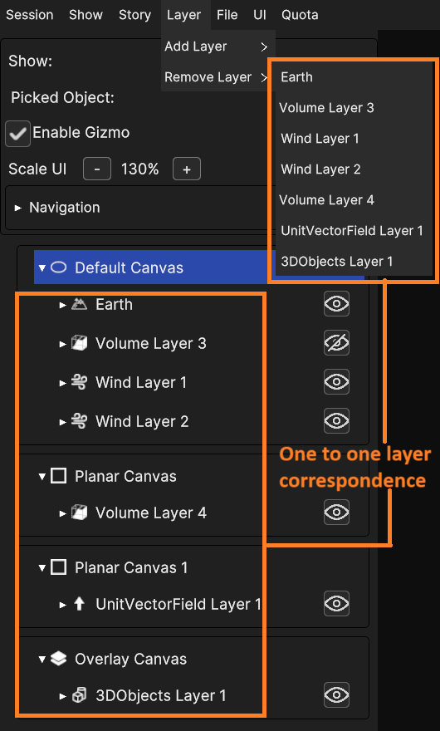Hide Volume Layer 4 visibility
This screenshot has height=731, width=440.
pyautogui.click(x=336, y=513)
